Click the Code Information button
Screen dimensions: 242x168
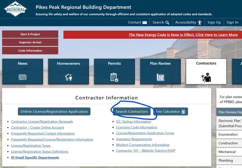point(30,51)
